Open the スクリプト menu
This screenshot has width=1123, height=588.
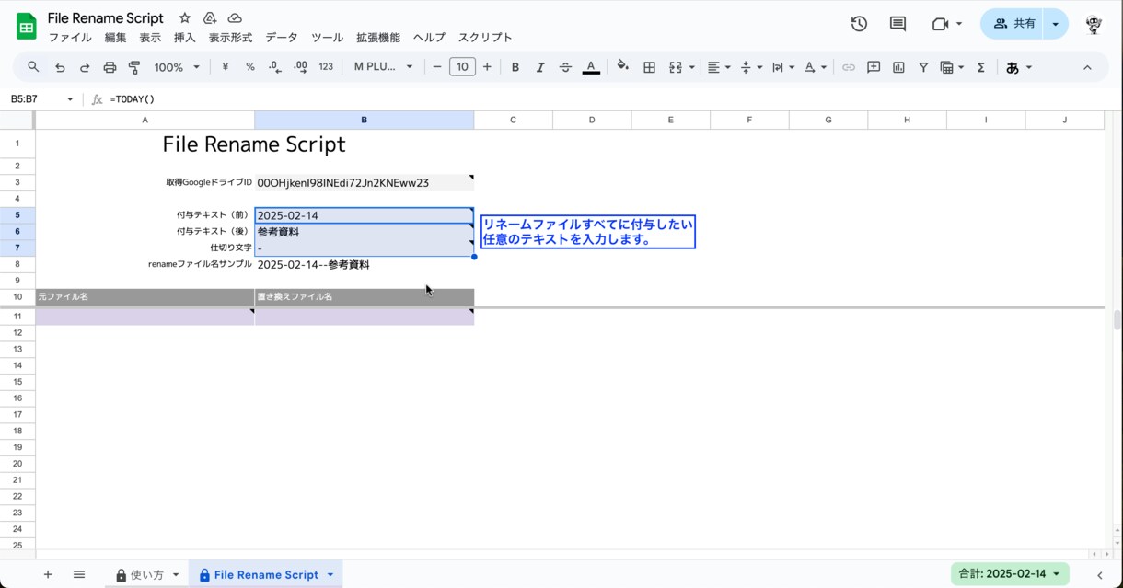tap(485, 38)
